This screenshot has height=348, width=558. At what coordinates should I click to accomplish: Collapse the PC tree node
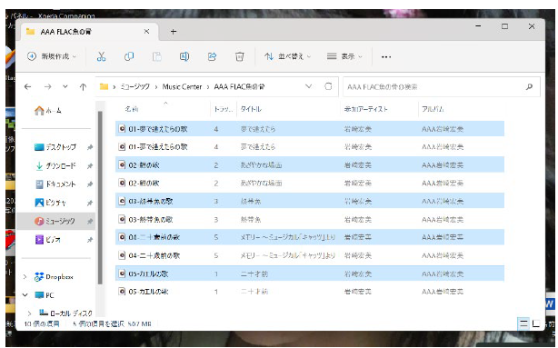click(25, 295)
